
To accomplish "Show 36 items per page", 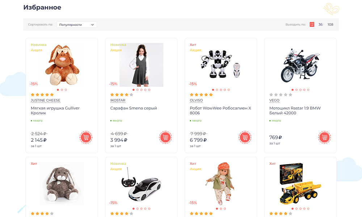I will (x=320, y=25).
